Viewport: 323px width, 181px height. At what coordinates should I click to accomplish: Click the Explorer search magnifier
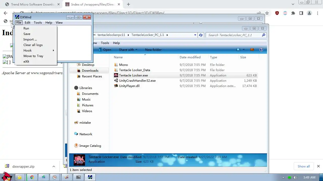pos(263,35)
